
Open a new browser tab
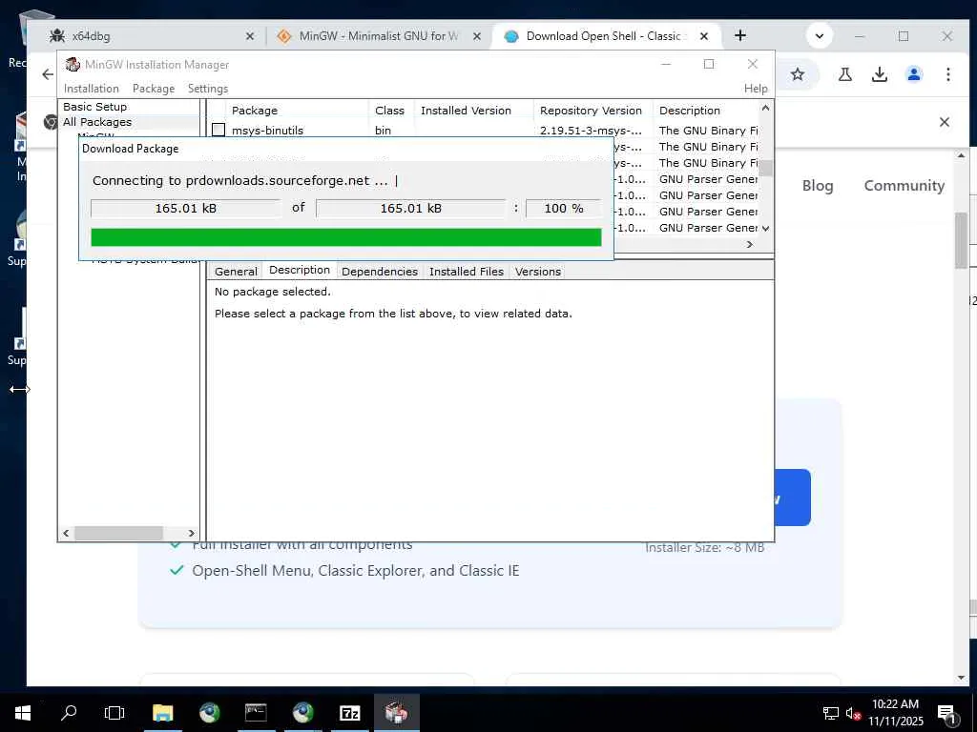[740, 35]
